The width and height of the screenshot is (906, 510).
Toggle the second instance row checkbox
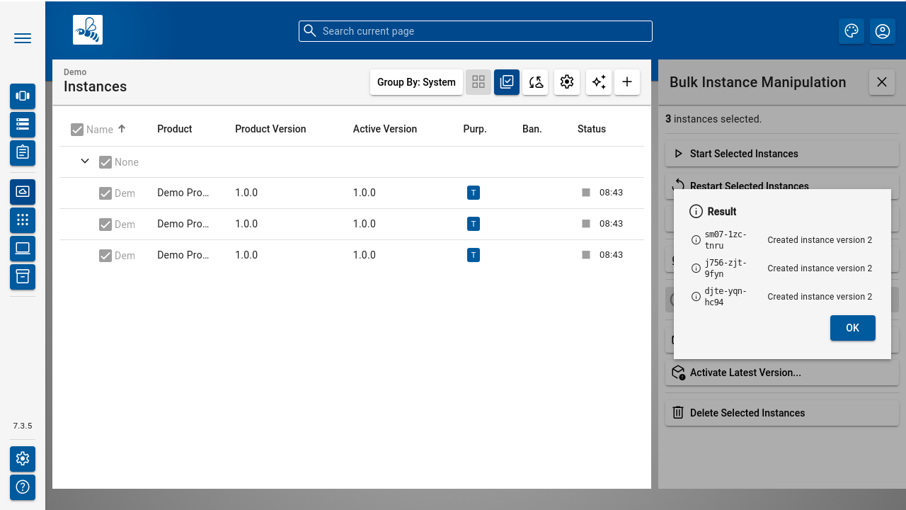click(105, 225)
